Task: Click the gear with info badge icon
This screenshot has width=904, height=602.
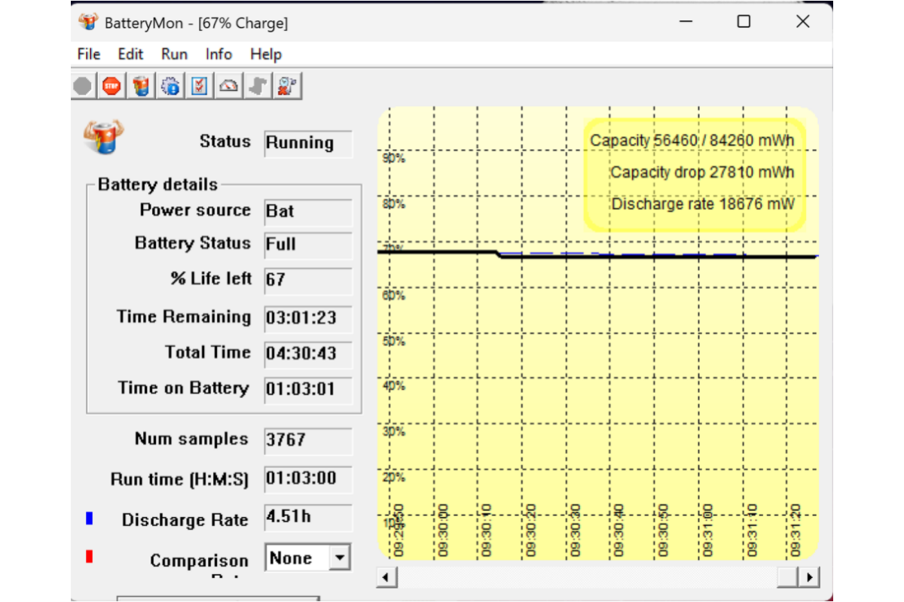Action: click(x=170, y=87)
